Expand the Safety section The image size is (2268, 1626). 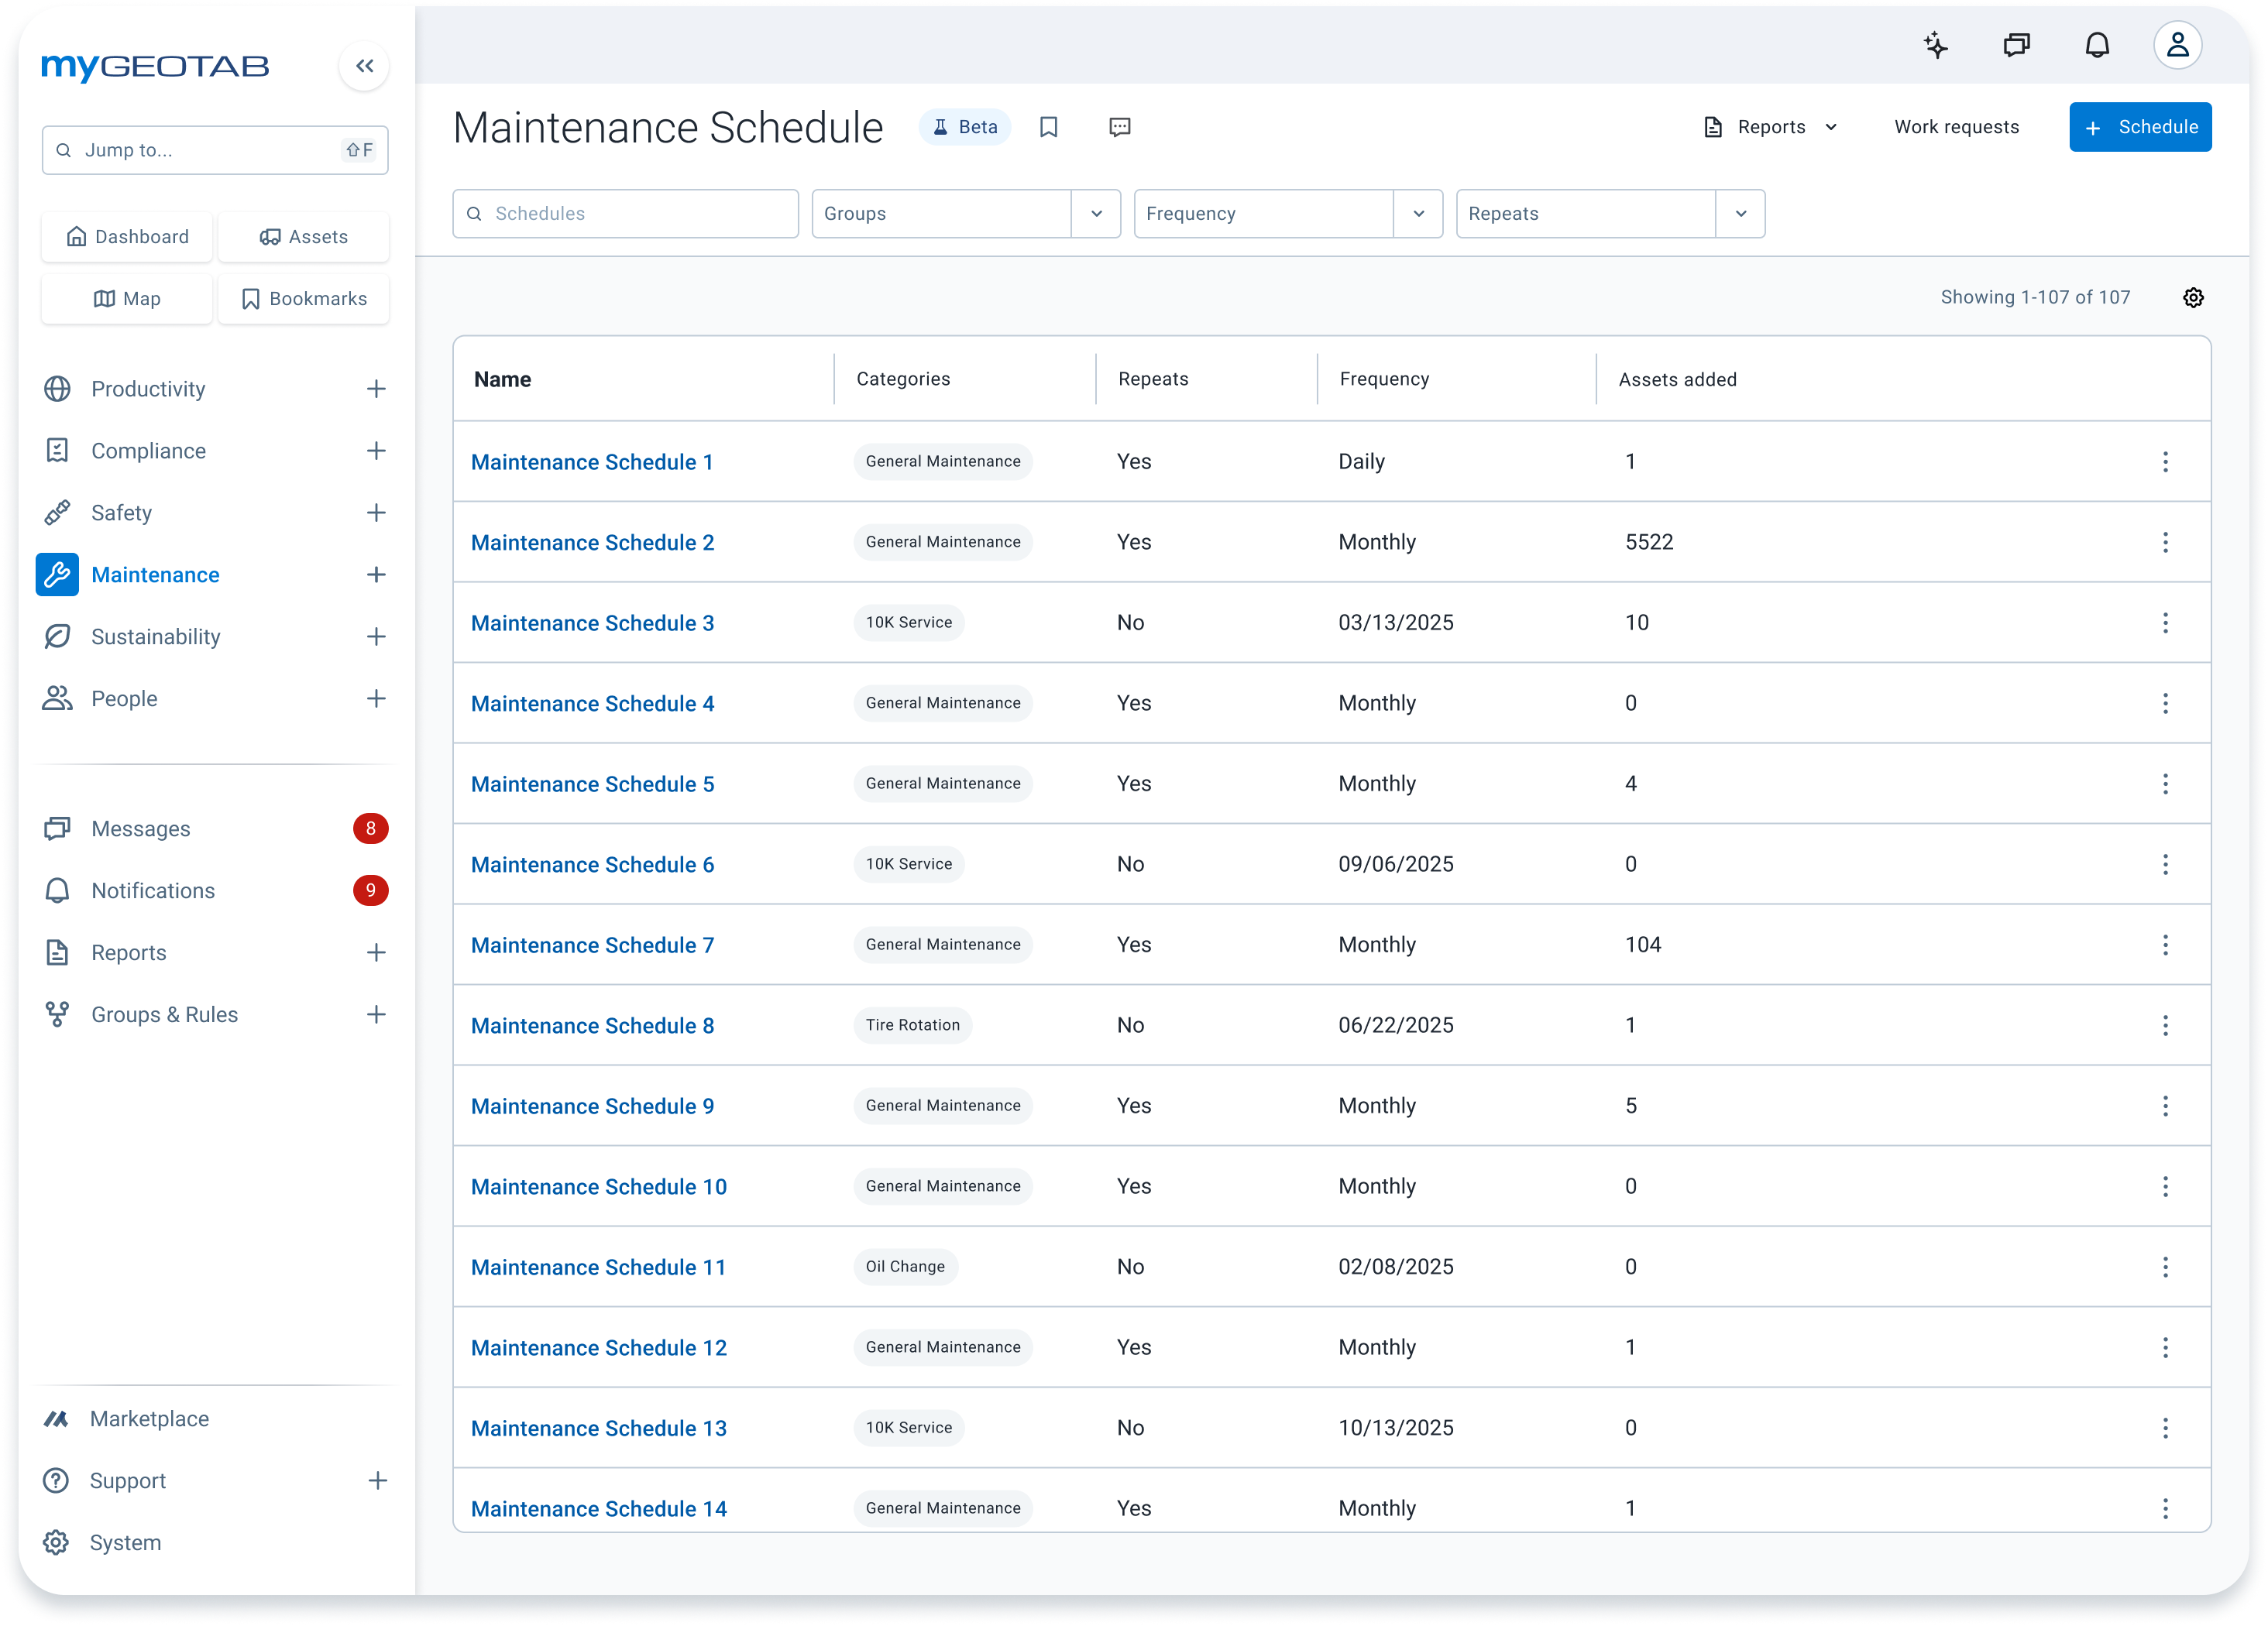[x=376, y=513]
